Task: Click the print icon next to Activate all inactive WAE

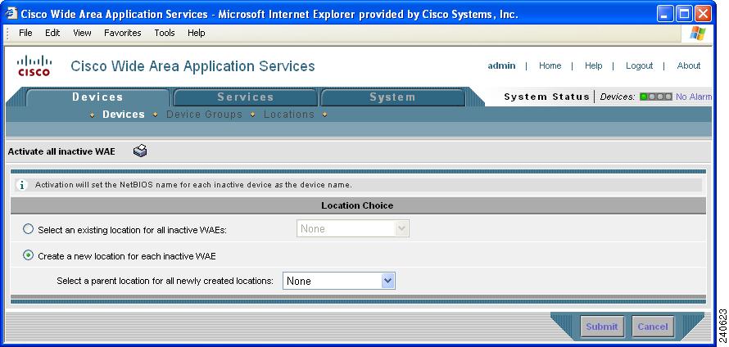Action: click(x=140, y=151)
